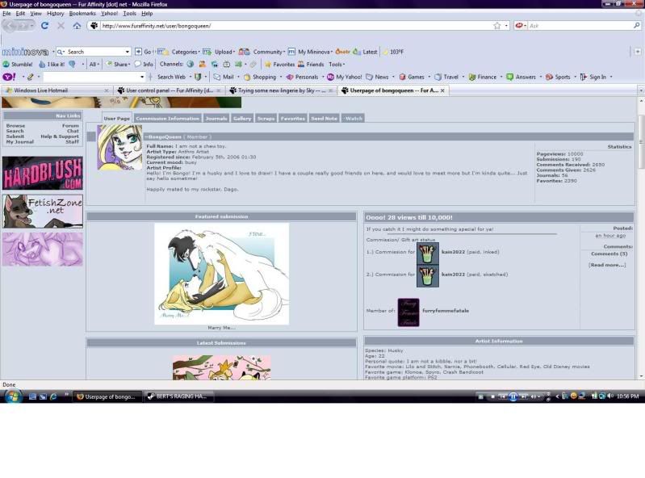Click the Commission Information tab
This screenshot has width=645, height=478.
click(167, 119)
